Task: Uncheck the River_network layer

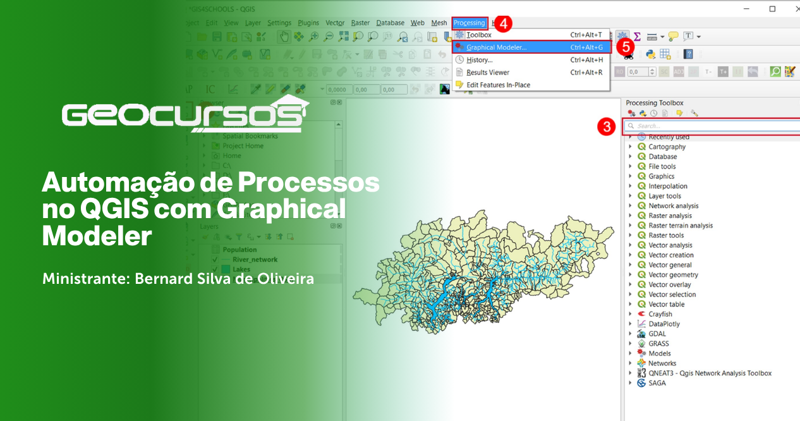Action: 215,259
